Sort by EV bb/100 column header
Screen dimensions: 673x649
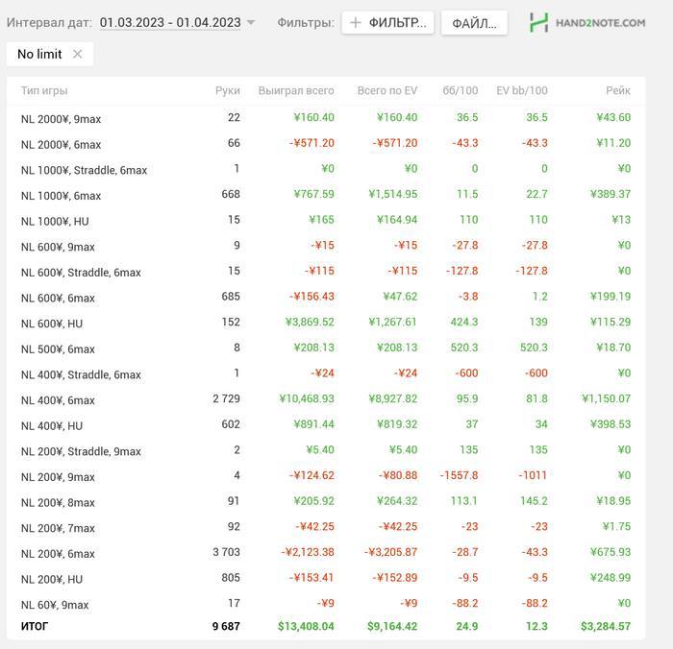(522, 90)
